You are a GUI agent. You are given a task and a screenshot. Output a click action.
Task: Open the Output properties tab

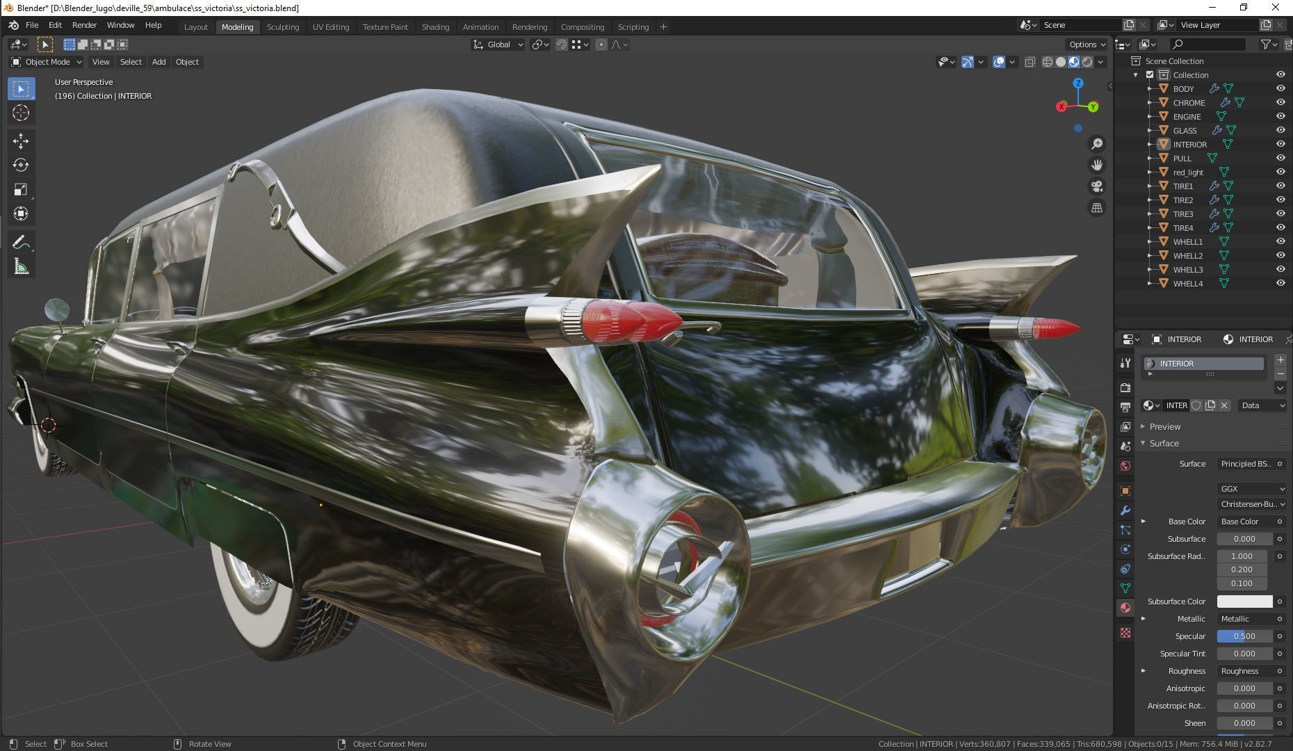click(x=1125, y=407)
